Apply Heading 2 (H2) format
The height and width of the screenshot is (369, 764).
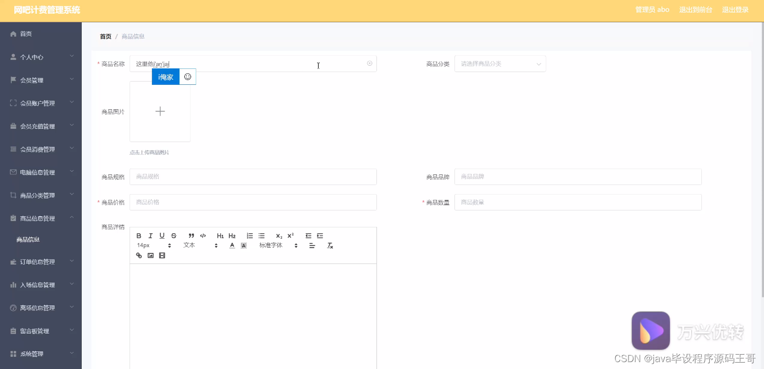(232, 236)
